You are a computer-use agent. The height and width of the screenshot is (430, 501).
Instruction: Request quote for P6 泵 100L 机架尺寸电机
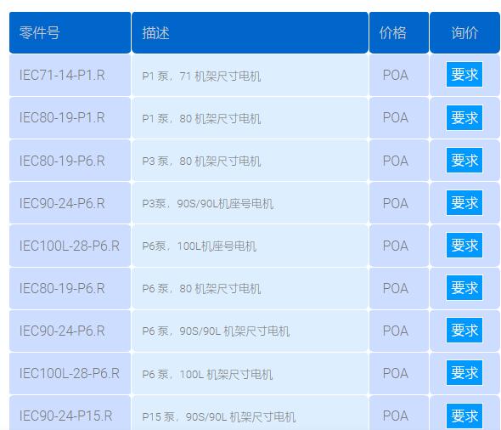click(464, 373)
